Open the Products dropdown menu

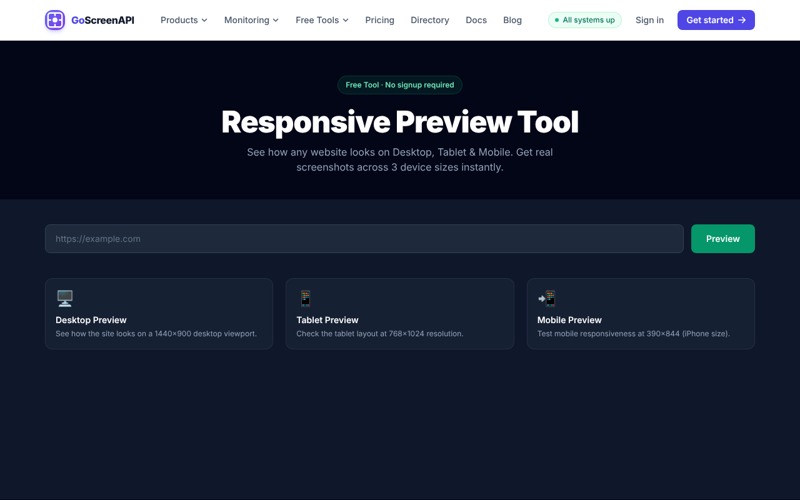184,20
